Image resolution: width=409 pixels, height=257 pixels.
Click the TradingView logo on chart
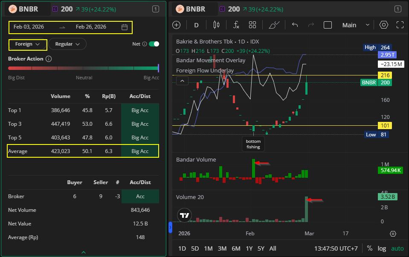pos(184,216)
